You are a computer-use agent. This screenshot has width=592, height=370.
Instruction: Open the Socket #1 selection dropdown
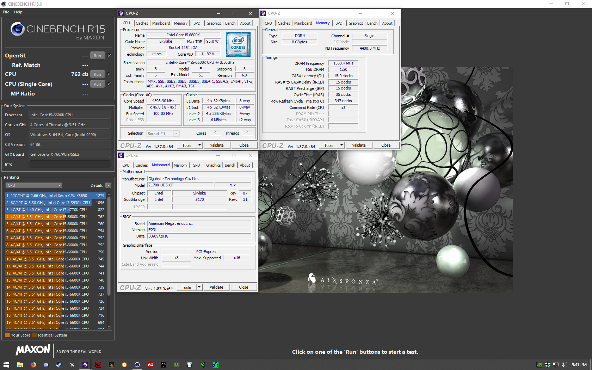tap(163, 134)
